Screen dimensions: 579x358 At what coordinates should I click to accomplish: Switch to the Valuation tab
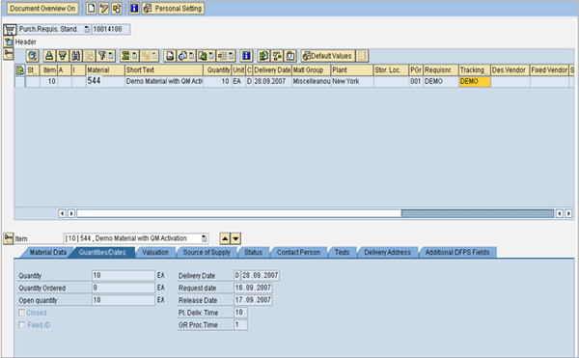(x=155, y=253)
